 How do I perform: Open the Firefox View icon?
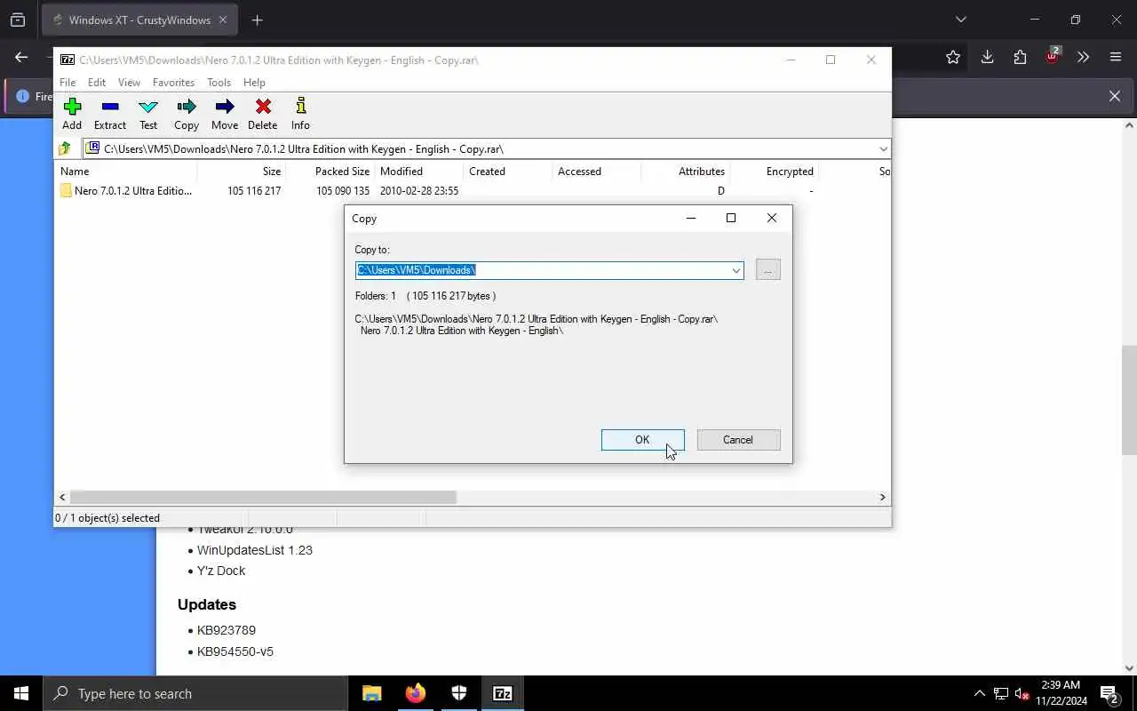point(18,20)
